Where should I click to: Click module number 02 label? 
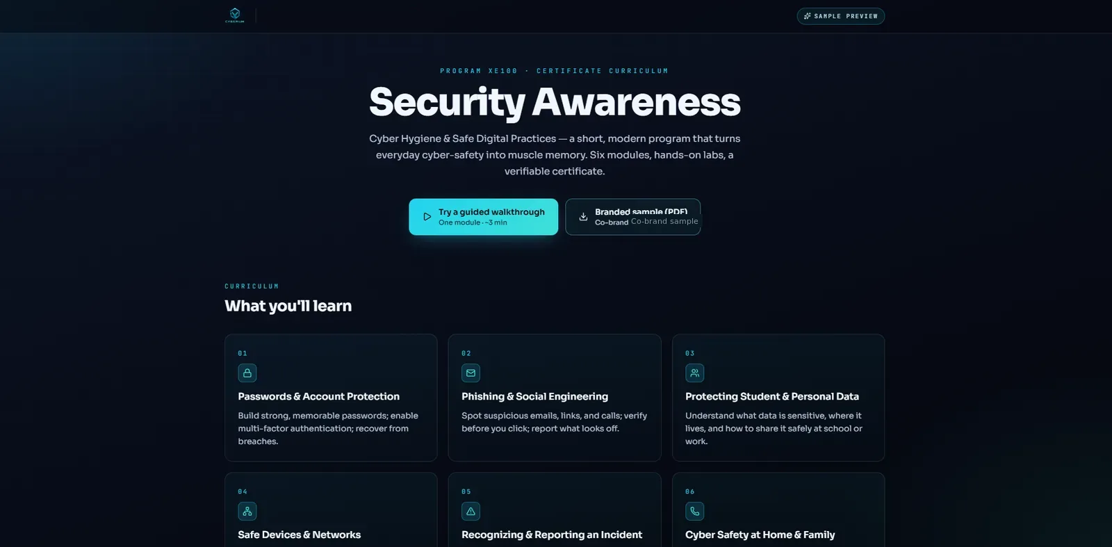[x=466, y=353]
